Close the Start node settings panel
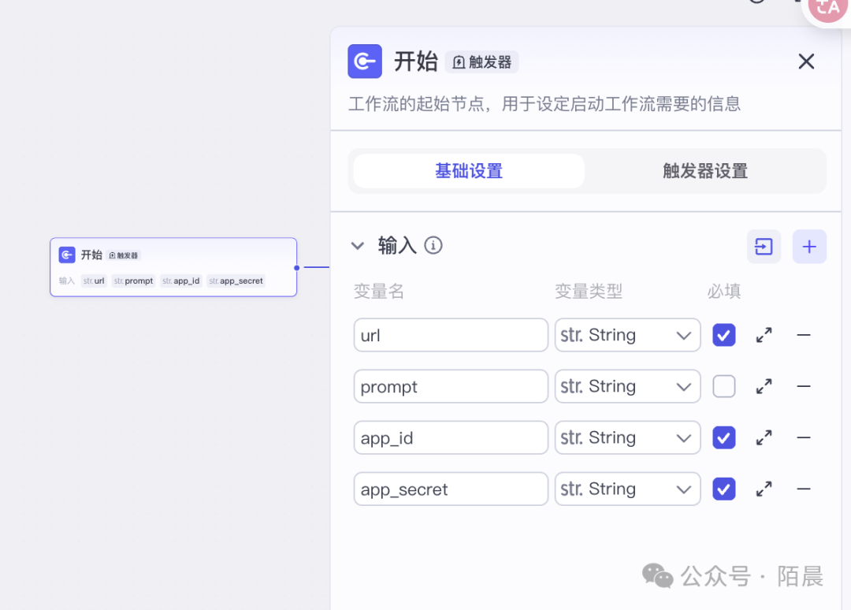The height and width of the screenshot is (610, 851). [x=807, y=61]
